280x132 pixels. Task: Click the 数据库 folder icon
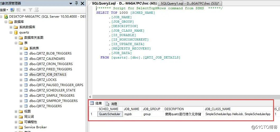coord(11,22)
